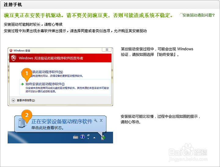Click the device driver install tray icon
The image size is (220, 167).
click(103, 138)
